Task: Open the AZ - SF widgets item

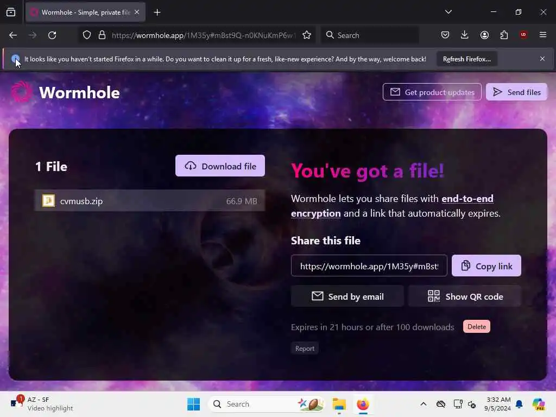Action: [42, 404]
